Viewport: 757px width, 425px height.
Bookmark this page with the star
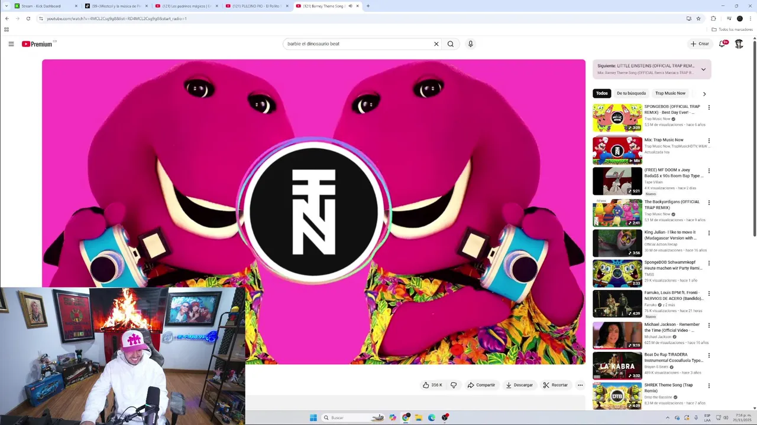[x=698, y=18]
